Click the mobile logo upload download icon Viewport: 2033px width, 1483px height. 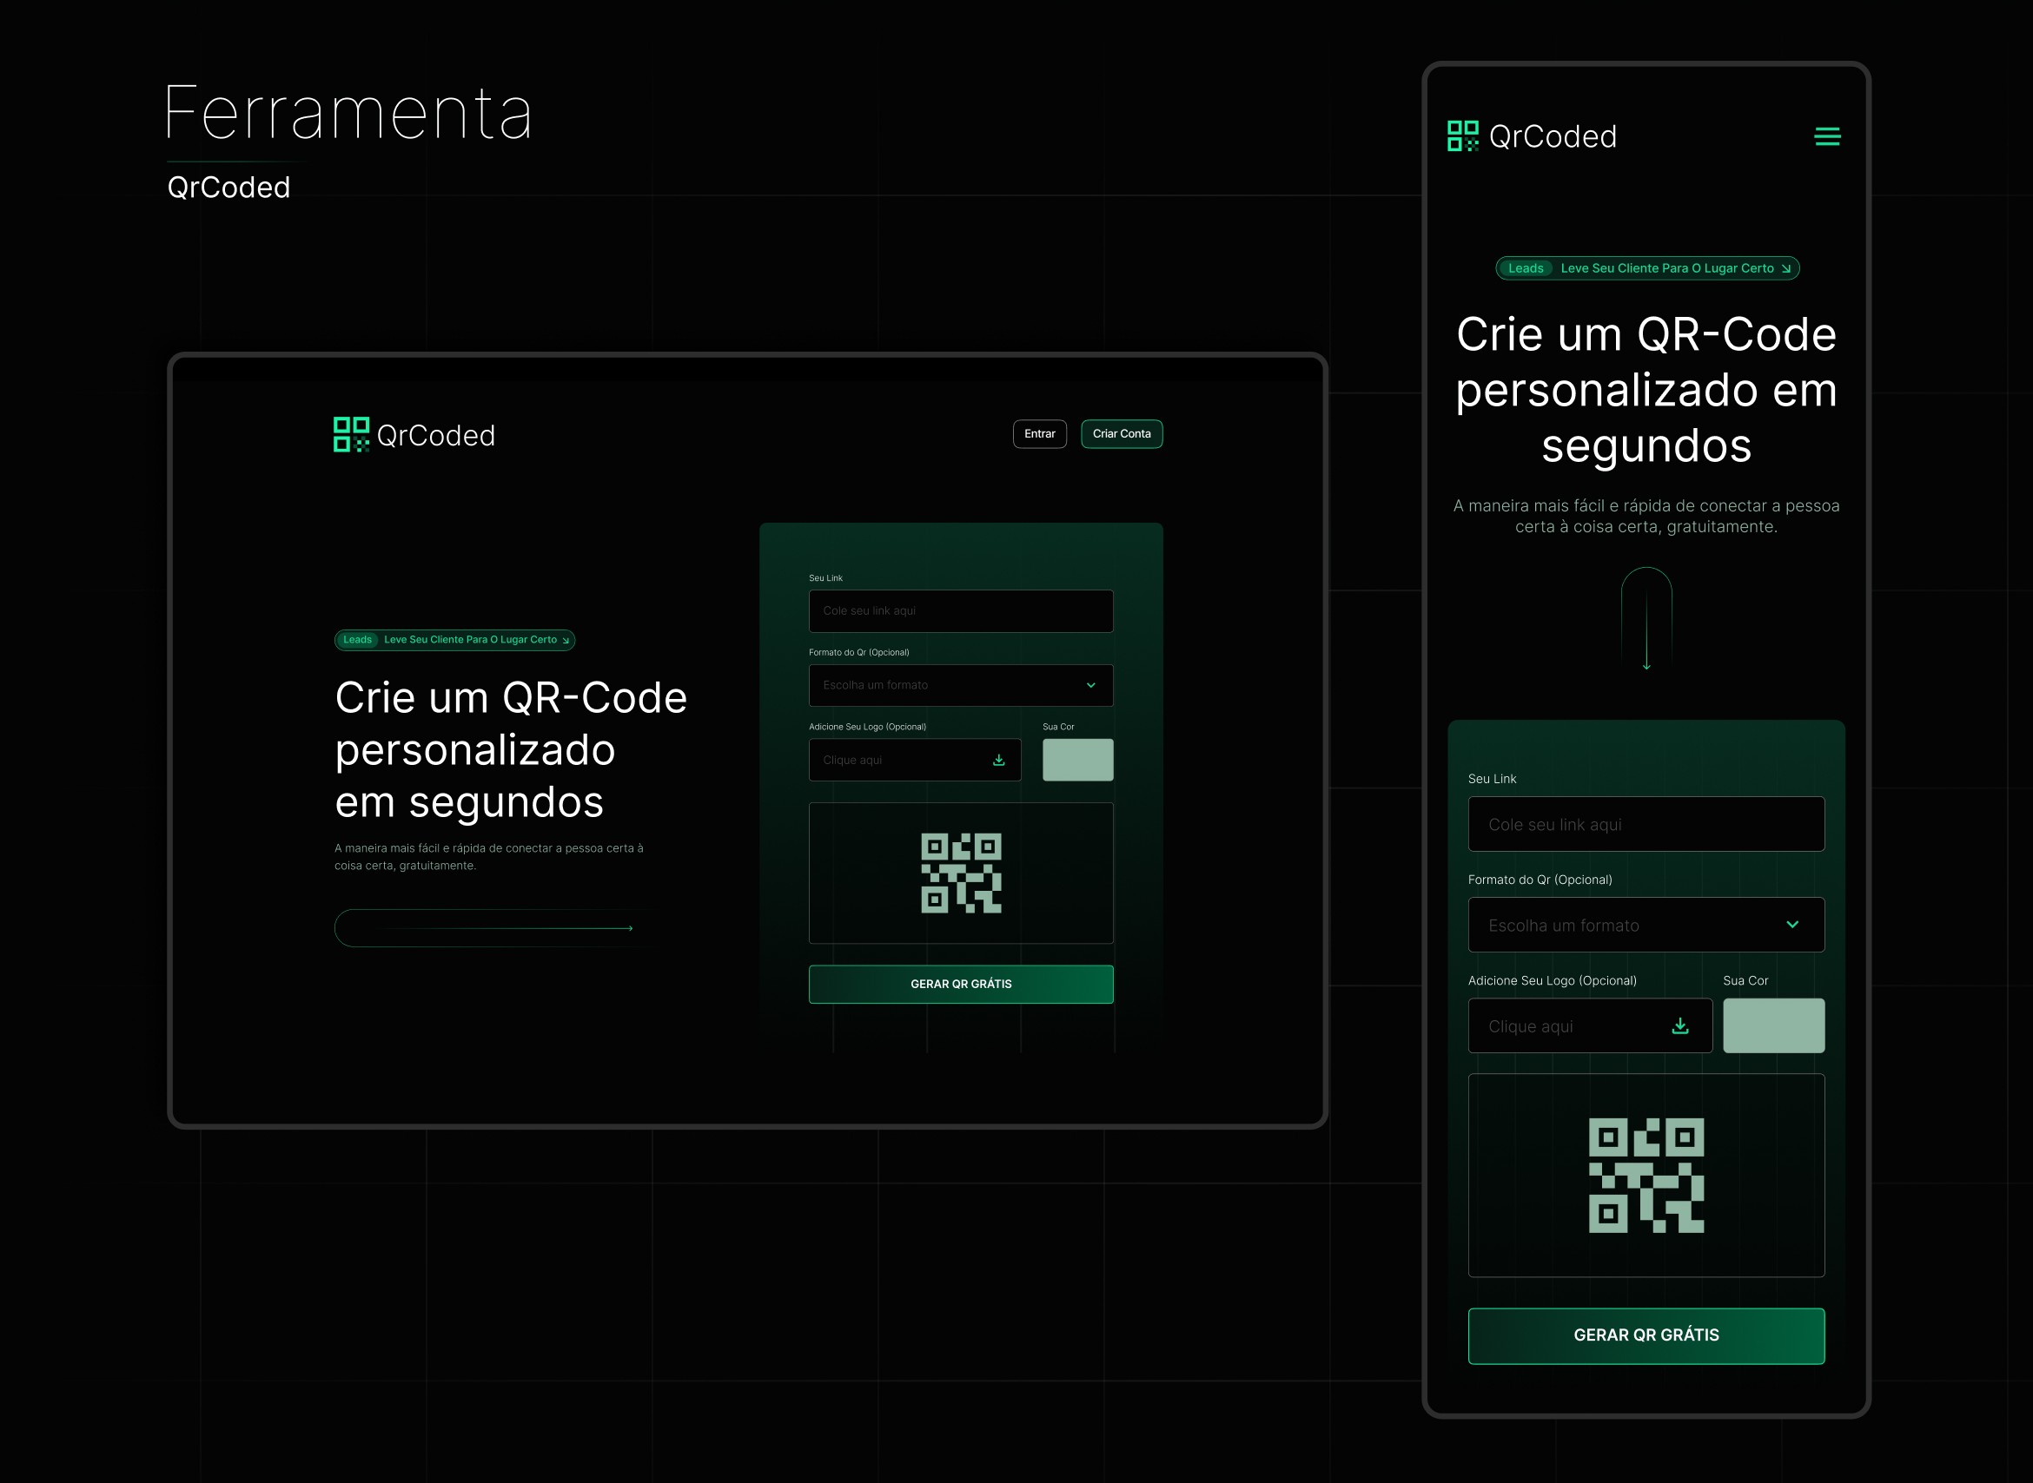click(1680, 1026)
